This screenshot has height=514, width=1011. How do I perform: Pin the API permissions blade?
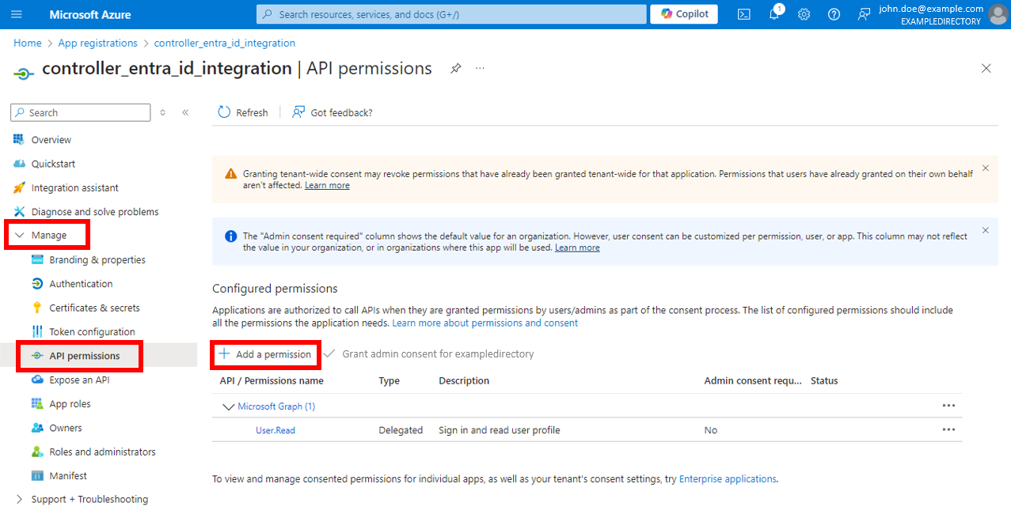(x=455, y=69)
